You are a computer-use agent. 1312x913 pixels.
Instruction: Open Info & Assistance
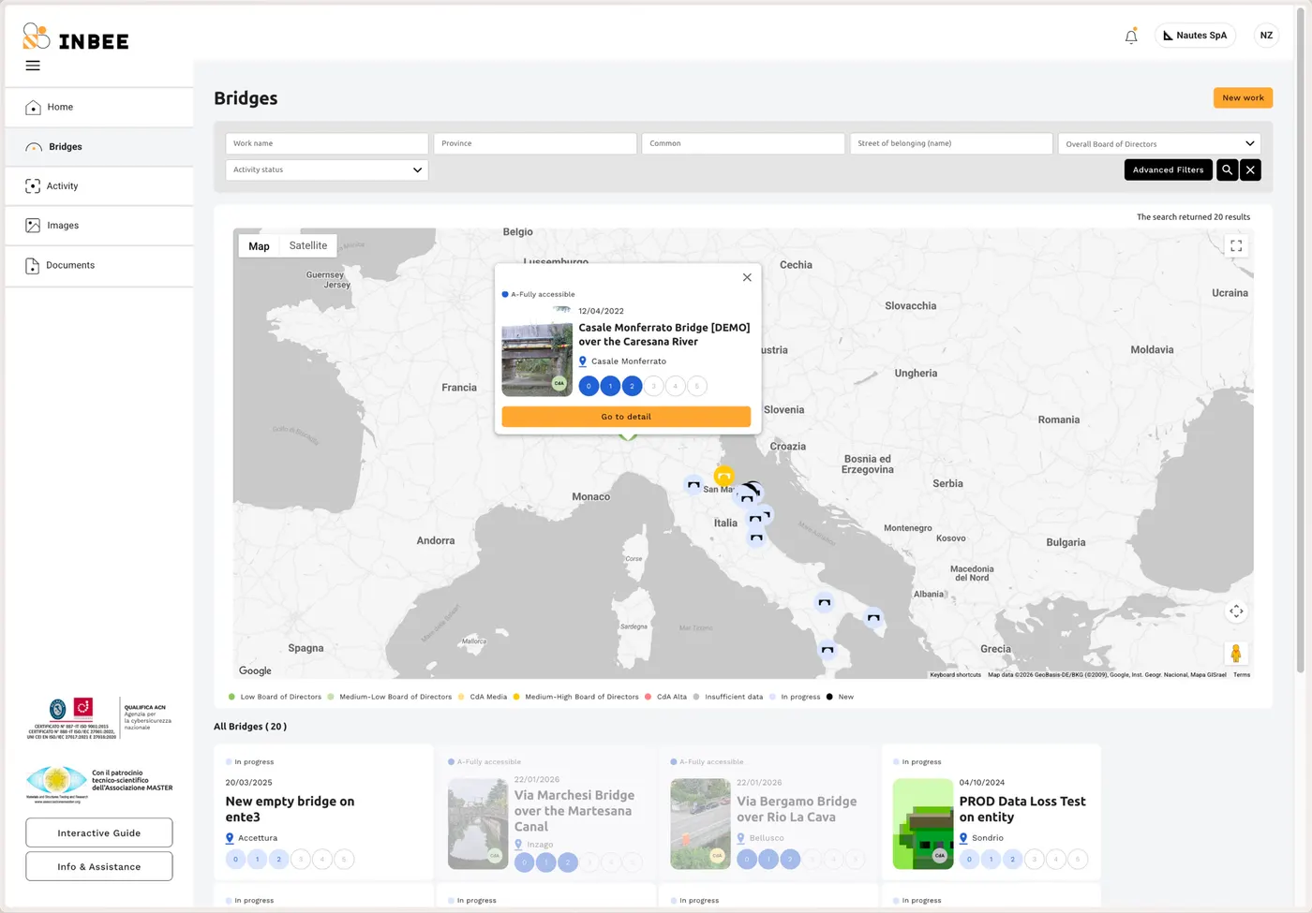point(99,867)
